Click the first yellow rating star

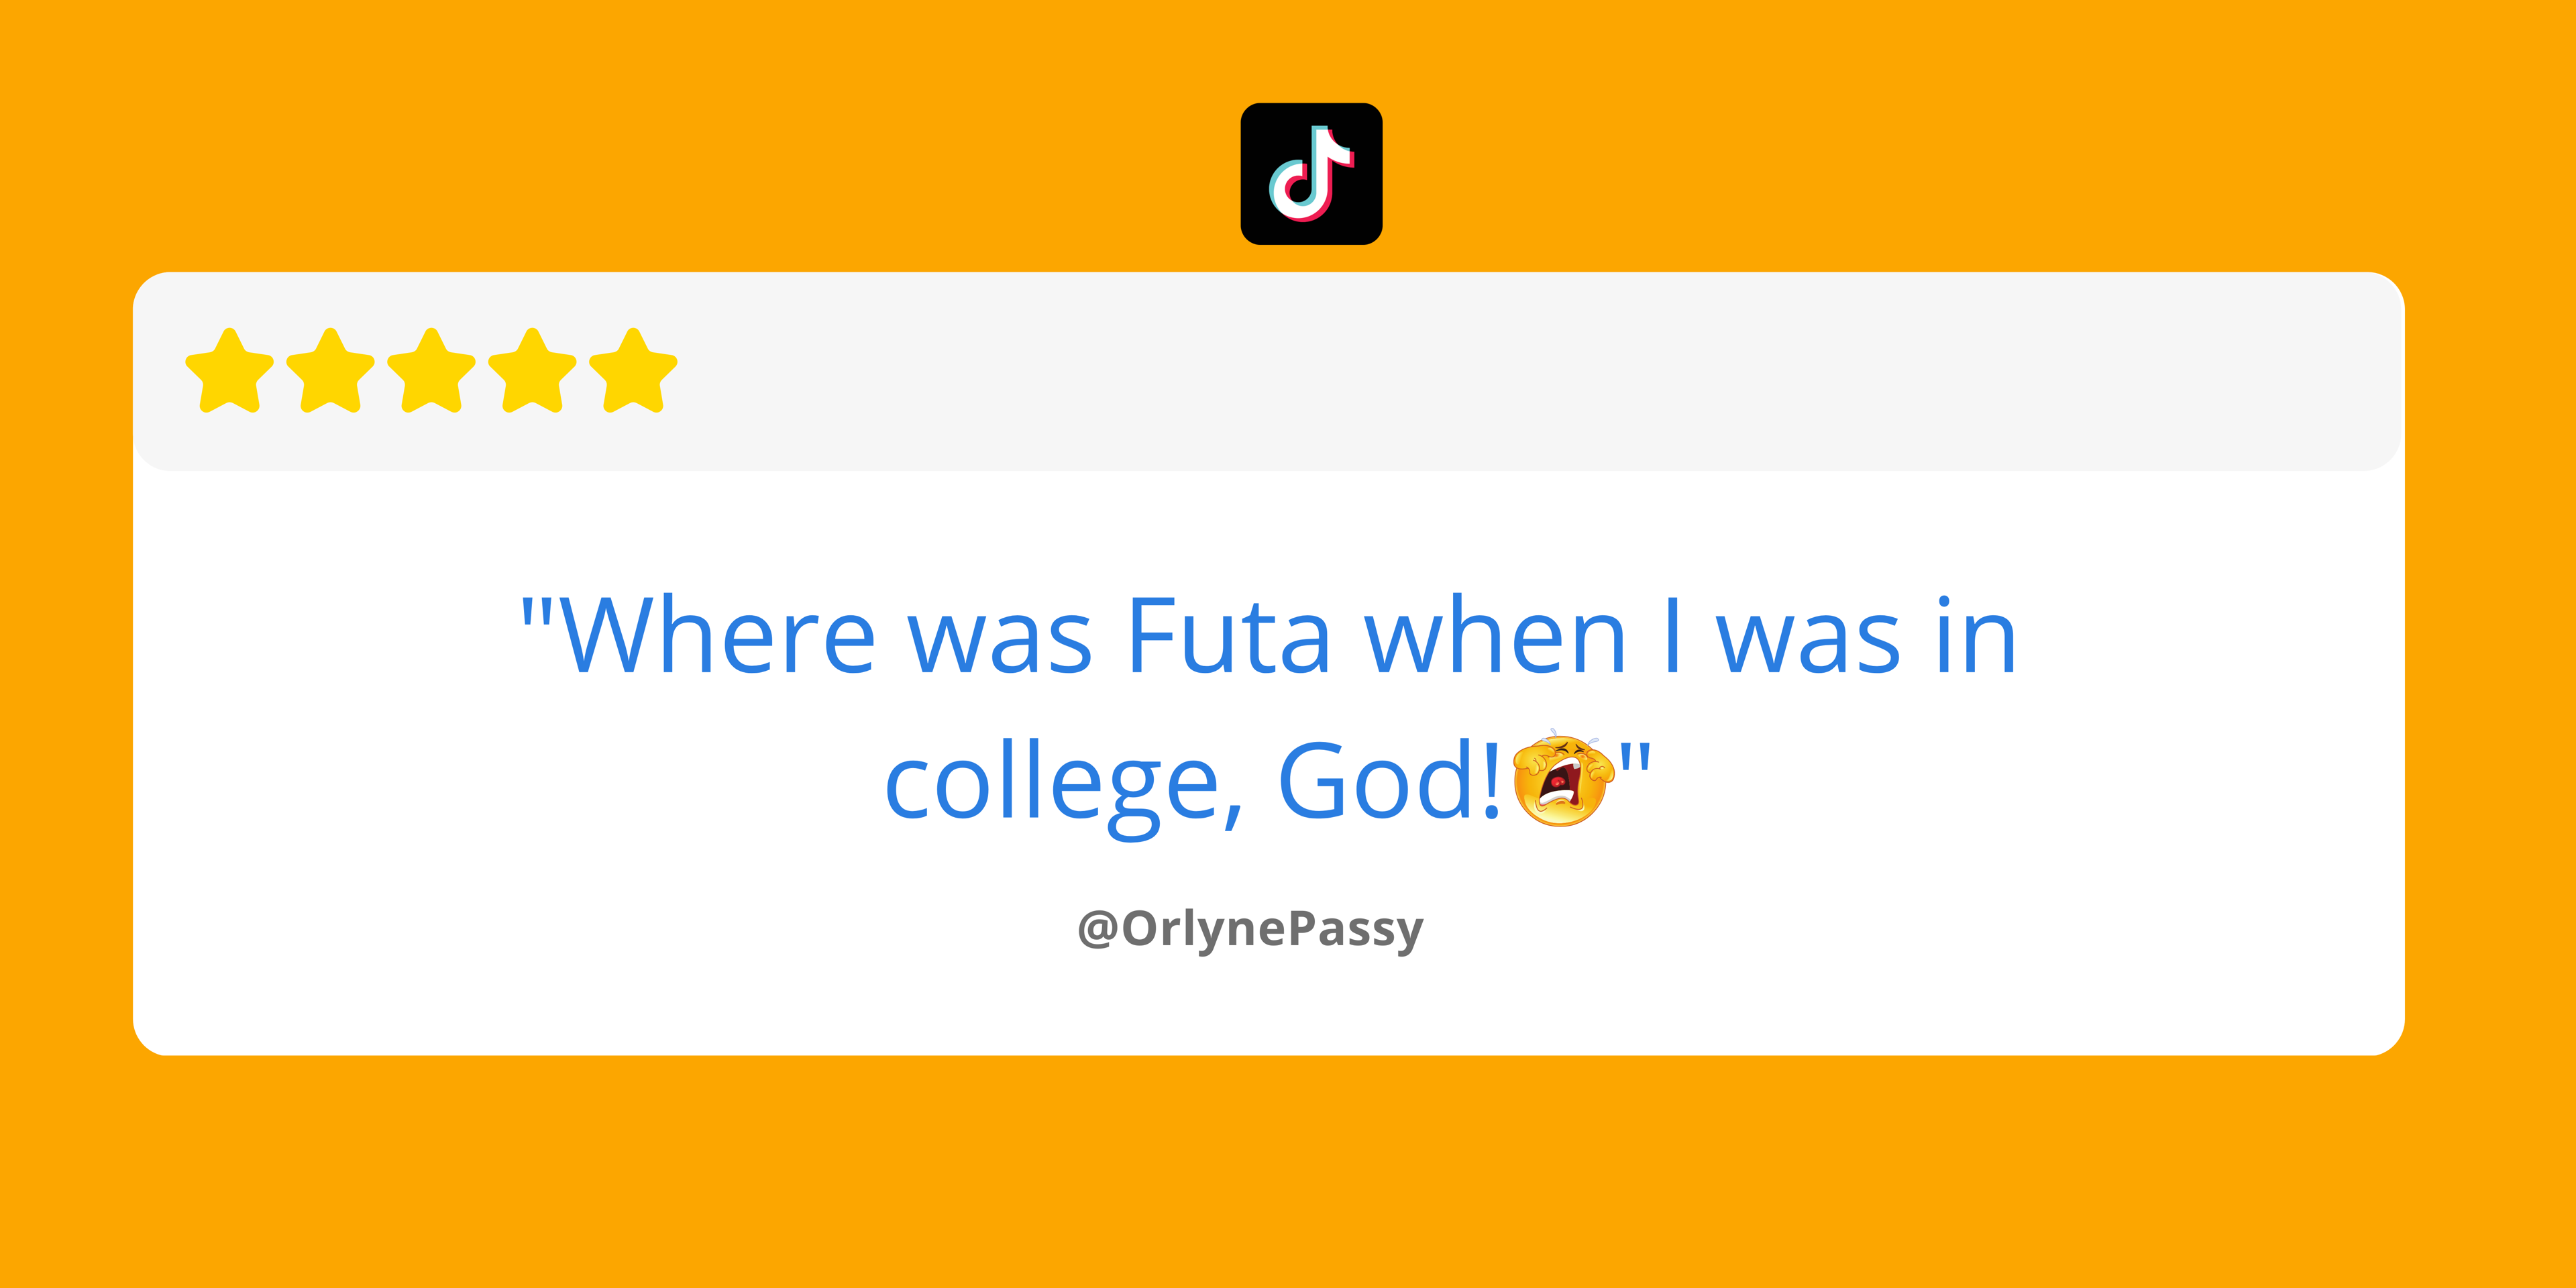tap(230, 371)
